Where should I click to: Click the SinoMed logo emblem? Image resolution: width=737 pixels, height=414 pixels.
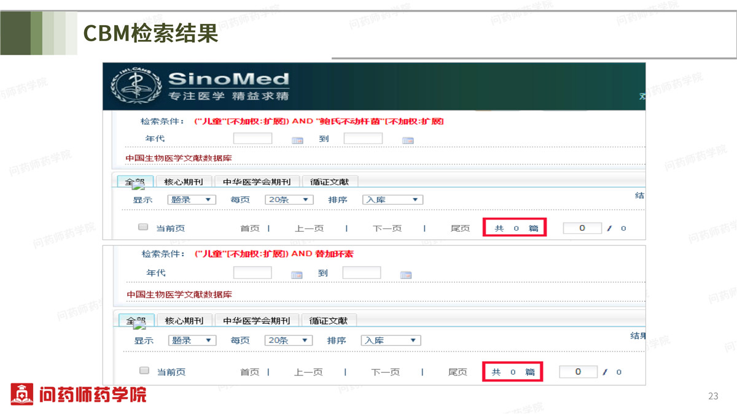(x=136, y=85)
